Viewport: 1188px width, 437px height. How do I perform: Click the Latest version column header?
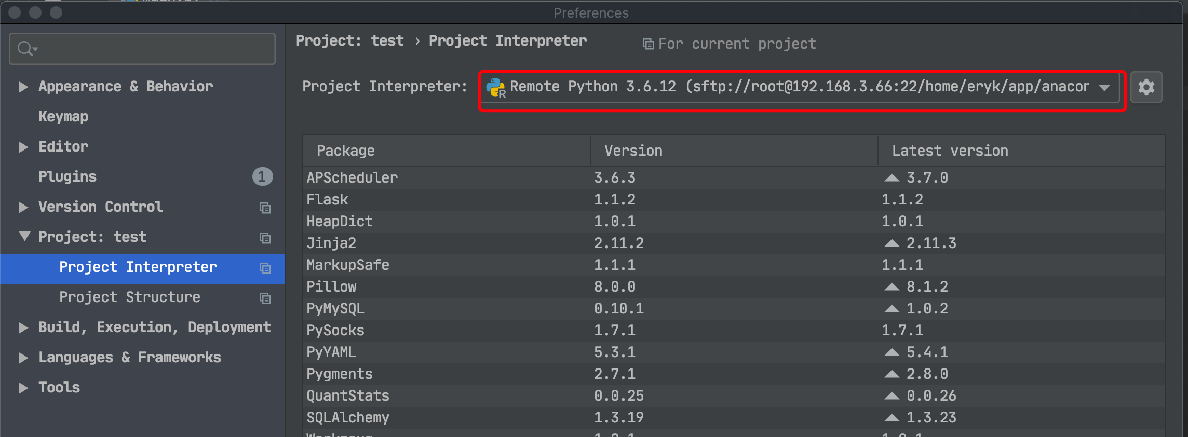(x=1021, y=151)
